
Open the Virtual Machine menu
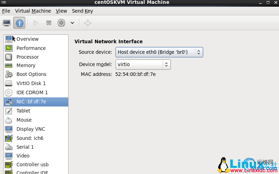(x=33, y=11)
